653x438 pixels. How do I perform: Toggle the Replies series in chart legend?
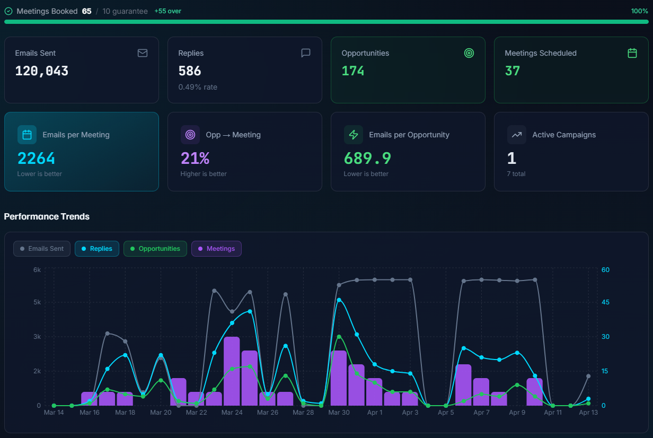pos(97,249)
